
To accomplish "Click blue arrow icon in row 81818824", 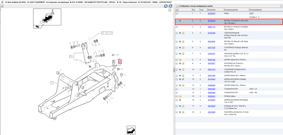I will click(180, 100).
